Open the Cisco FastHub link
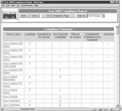This screenshot has height=111, width=122. click(x=10, y=96)
